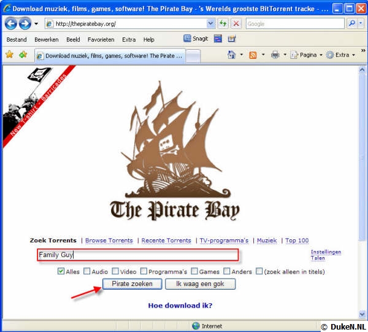Viewport: 368px width, 332px height.
Task: Click the torrent search field containing Family Guy
Action: 138,255
